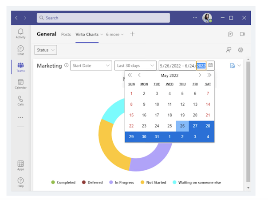Toggle Not Started series in legend
The height and width of the screenshot is (200, 268).
(154, 182)
